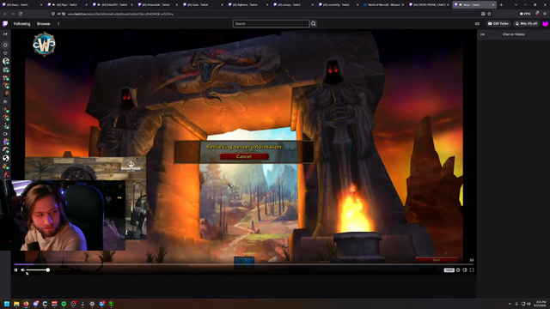The height and width of the screenshot is (309, 550).
Task: Click the red extension icon beside VPN
Action: (536, 14)
